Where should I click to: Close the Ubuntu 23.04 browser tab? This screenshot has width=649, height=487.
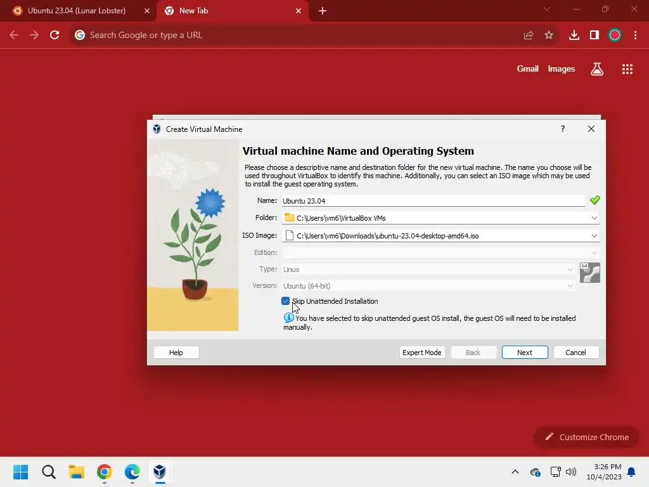[x=147, y=11]
